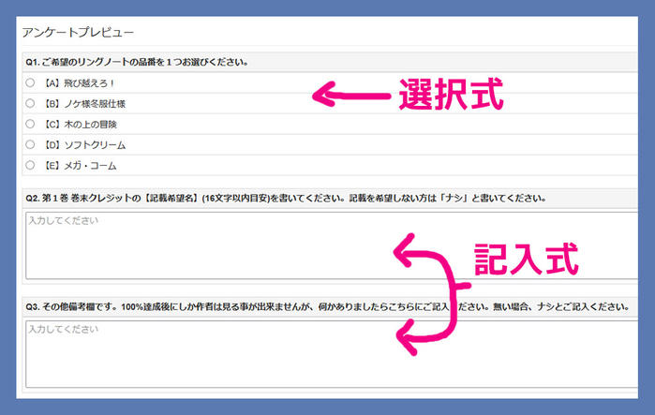Select radio button for 【A】飛び越えろ！
The height and width of the screenshot is (415, 655).
tap(30, 82)
